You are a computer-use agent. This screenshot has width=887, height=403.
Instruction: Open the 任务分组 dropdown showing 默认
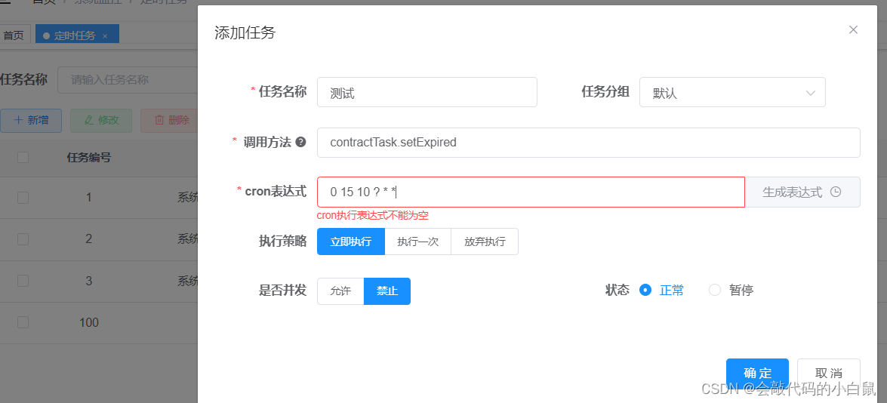pos(732,93)
